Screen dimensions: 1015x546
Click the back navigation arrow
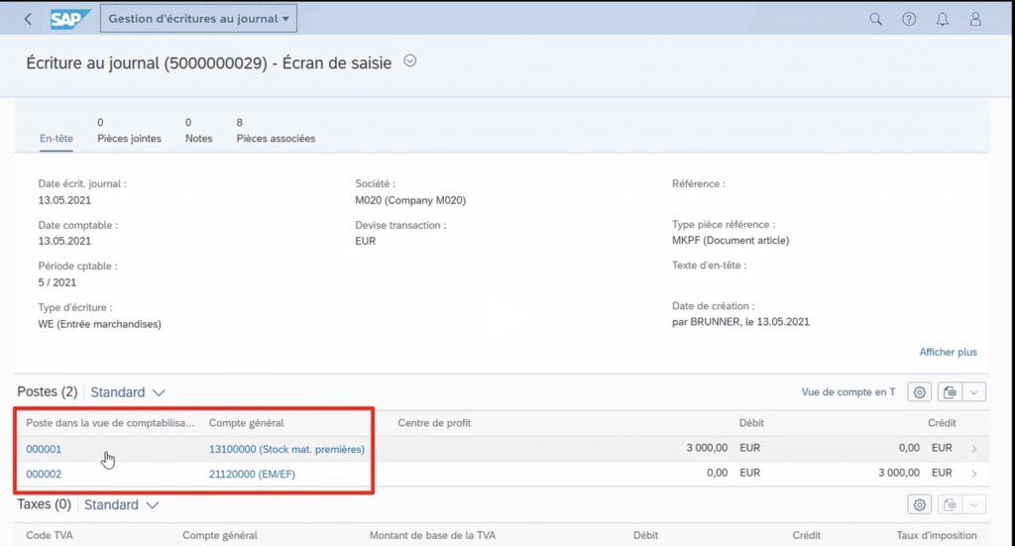coord(28,19)
